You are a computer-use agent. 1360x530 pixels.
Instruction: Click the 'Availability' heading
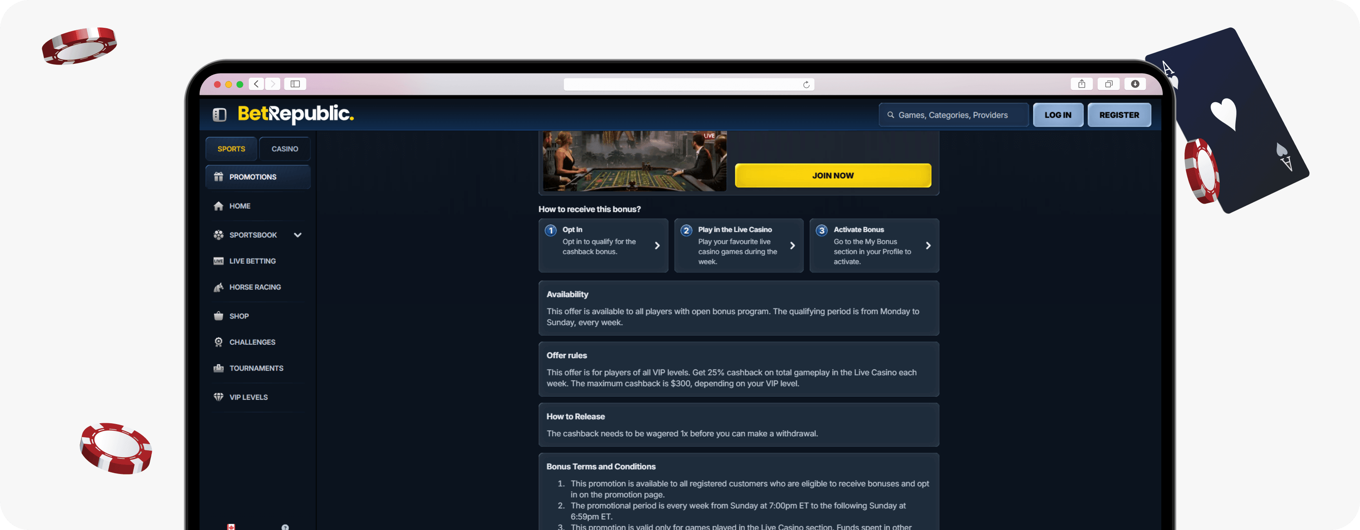point(567,294)
